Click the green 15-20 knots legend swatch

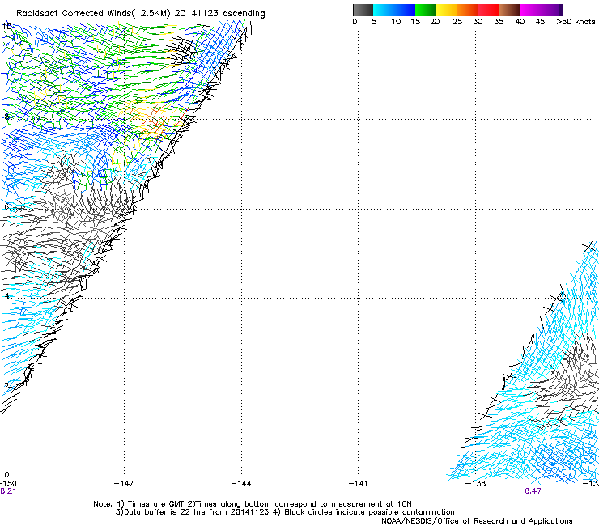[426, 10]
